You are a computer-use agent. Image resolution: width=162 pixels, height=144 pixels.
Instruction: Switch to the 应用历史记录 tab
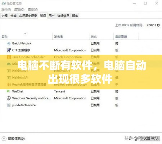point(28,16)
